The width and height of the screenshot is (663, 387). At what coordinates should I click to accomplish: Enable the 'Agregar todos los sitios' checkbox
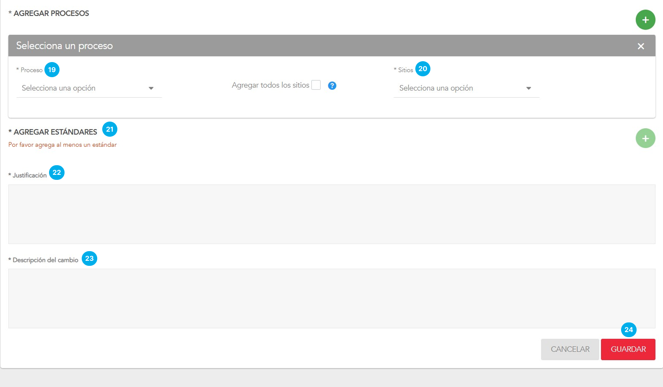click(316, 85)
